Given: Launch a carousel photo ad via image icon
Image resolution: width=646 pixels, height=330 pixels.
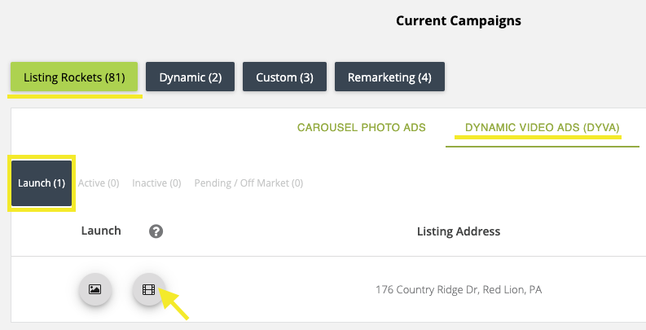Looking at the screenshot, I should tap(94, 289).
